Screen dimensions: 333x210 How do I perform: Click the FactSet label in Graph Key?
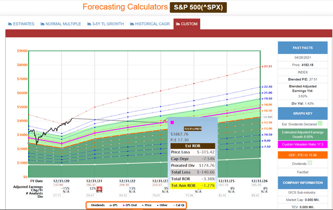pos(303,172)
